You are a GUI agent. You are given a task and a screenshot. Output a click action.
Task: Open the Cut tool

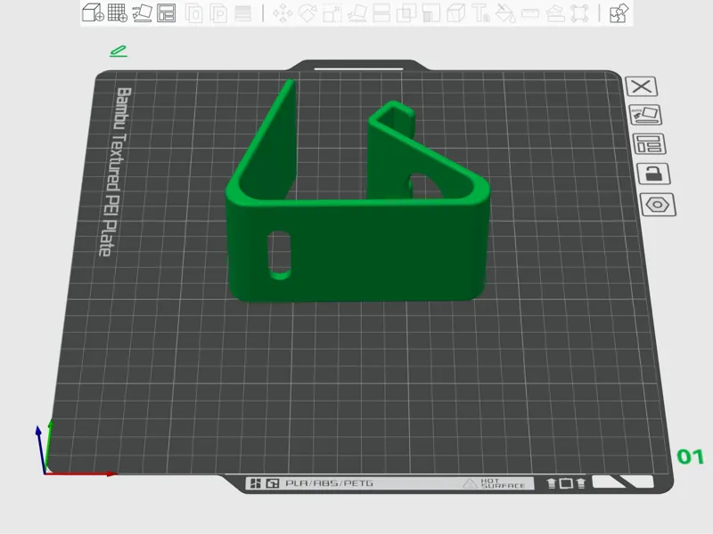[381, 13]
